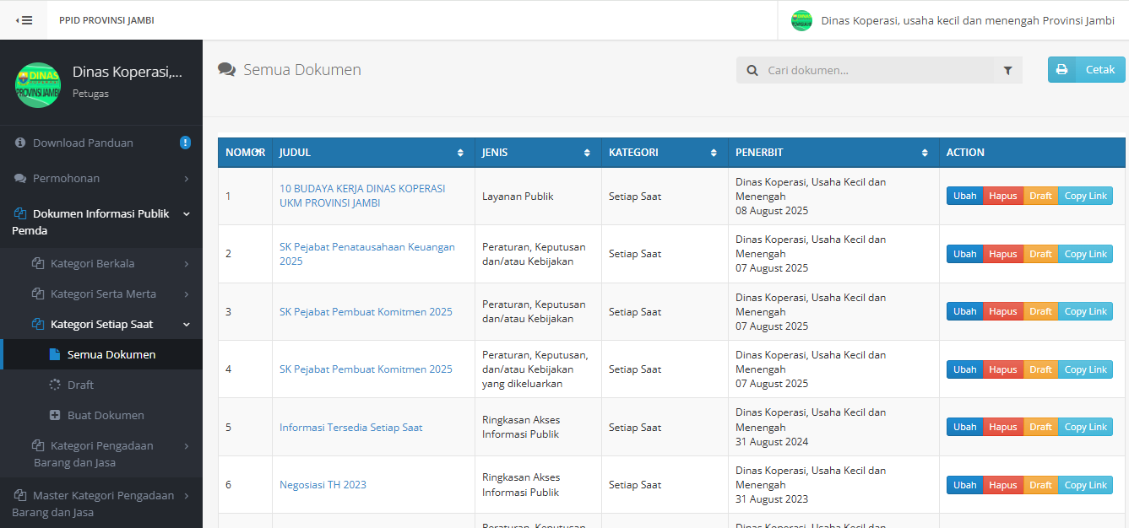Click the magnifier search icon
Screen dimensions: 1129x528
[x=752, y=71]
